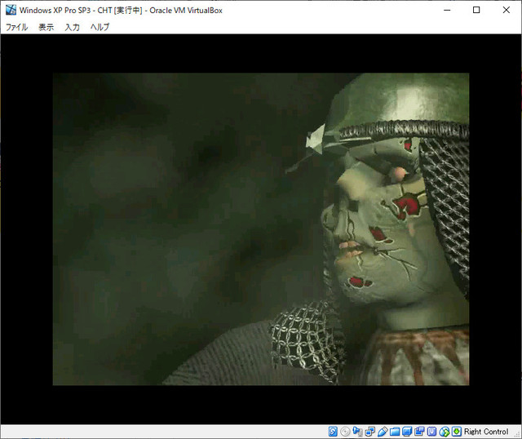Click the hard disk activity status icon
Image resolution: width=522 pixels, height=439 pixels.
[333, 432]
